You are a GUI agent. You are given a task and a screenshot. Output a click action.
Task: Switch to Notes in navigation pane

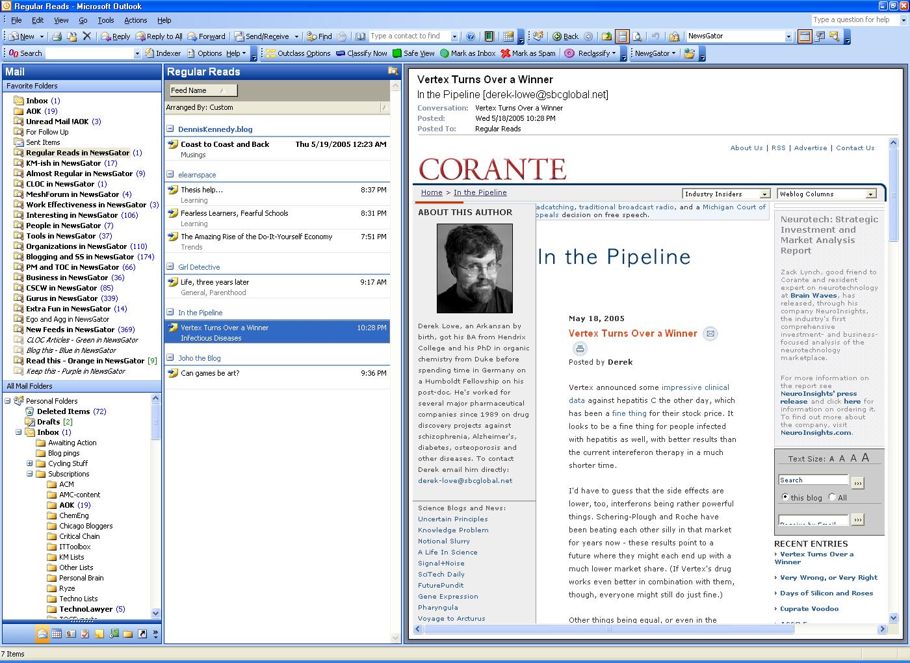99,633
